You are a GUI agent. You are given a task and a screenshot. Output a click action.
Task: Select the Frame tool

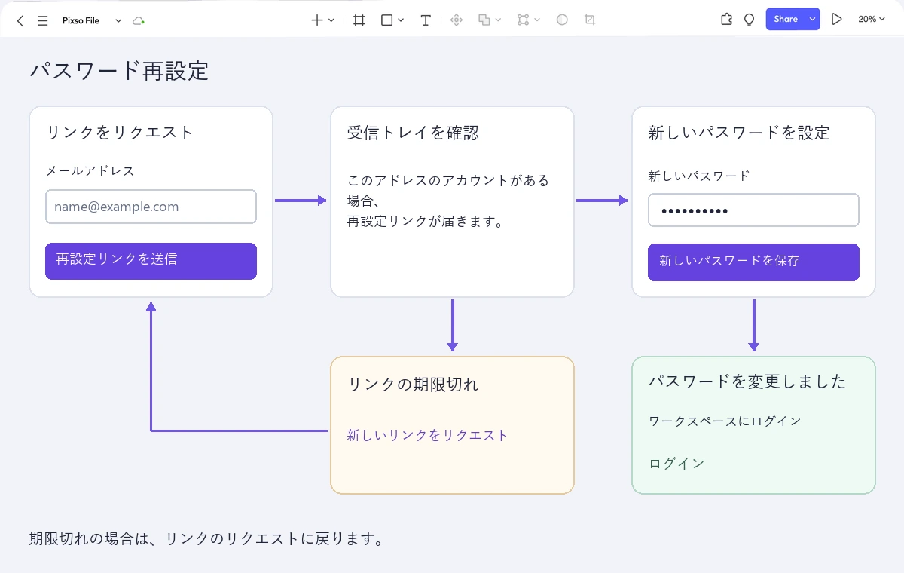pyautogui.click(x=359, y=20)
